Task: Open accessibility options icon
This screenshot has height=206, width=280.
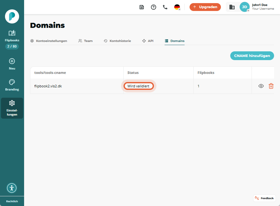Action: click(x=12, y=188)
